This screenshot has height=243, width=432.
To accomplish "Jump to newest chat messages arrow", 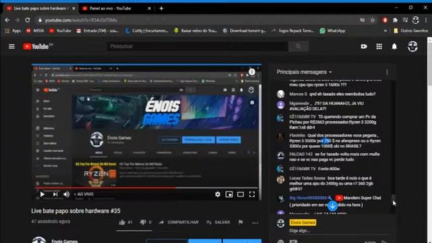I will pyautogui.click(x=333, y=206).
